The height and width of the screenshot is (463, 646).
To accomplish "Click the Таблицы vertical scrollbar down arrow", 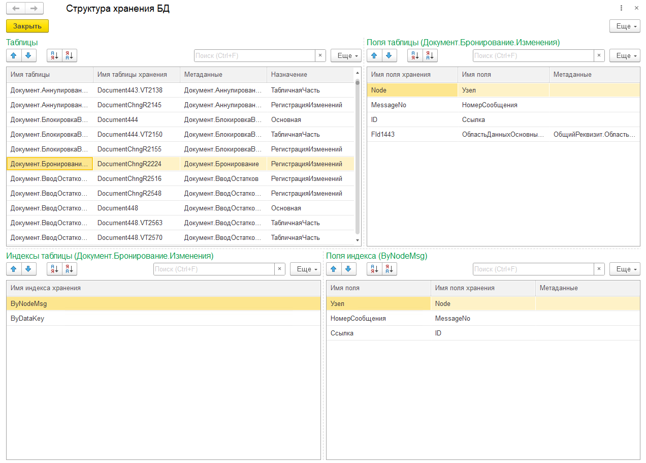I will [357, 240].
